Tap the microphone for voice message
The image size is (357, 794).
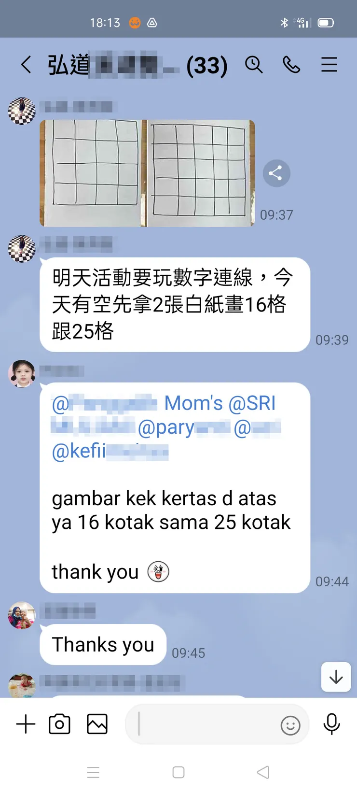(x=332, y=724)
